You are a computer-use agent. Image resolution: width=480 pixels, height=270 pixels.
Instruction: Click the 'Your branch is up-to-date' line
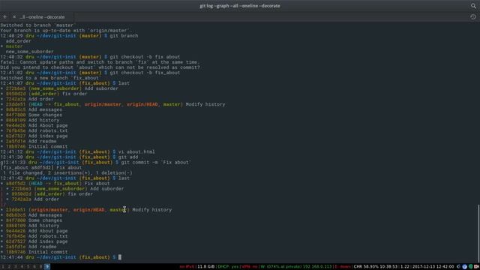point(66,30)
